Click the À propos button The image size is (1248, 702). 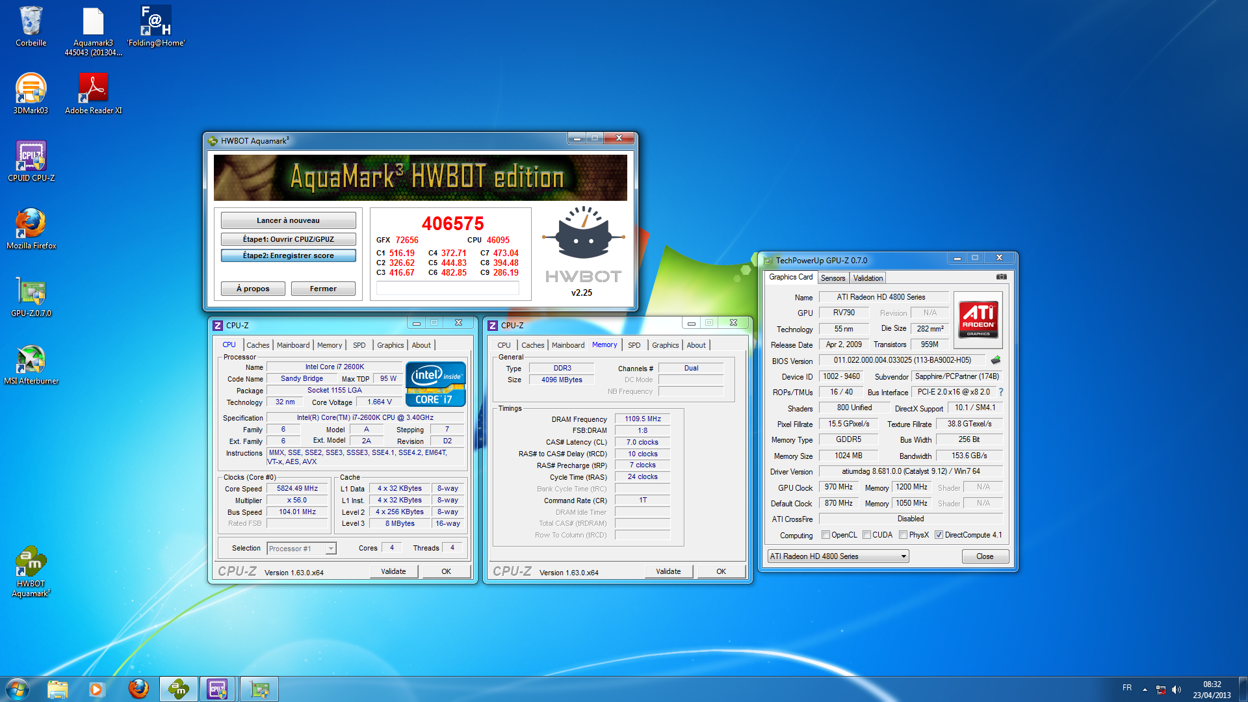pos(253,289)
